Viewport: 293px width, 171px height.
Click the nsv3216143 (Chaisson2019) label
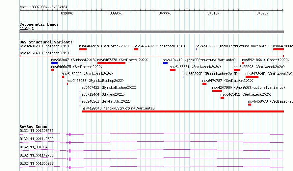click(44, 53)
